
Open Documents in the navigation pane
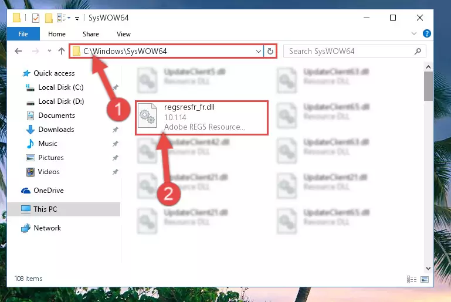coord(56,116)
